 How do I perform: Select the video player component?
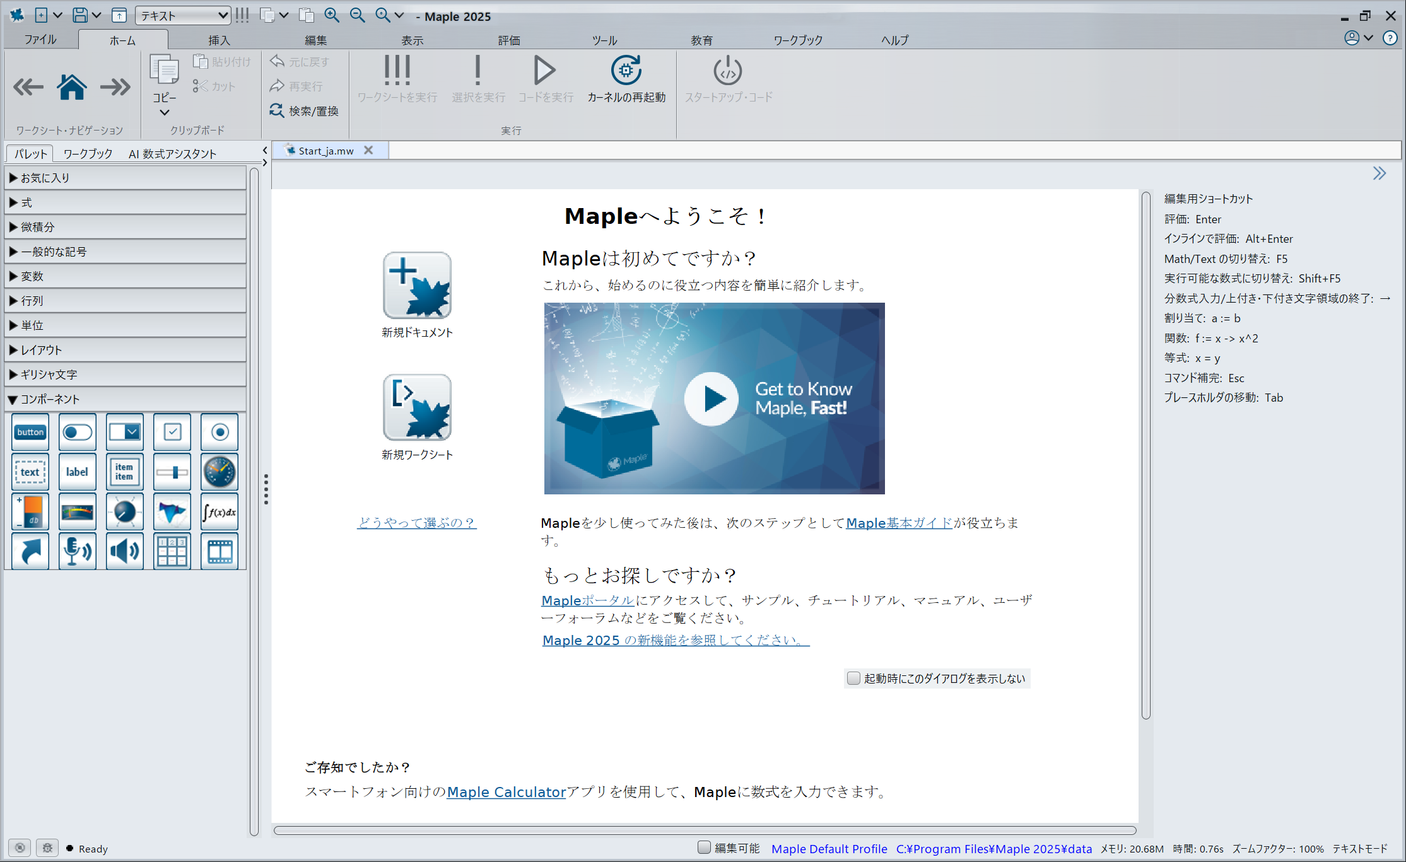[220, 551]
